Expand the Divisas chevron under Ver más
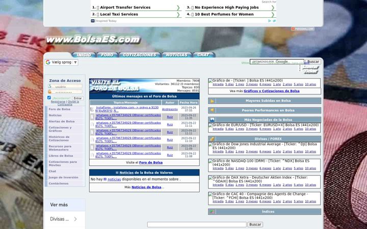Screen dimensions: 367x229 [x=75, y=219]
